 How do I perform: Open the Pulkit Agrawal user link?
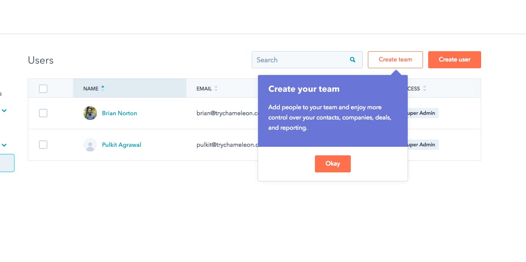click(122, 145)
